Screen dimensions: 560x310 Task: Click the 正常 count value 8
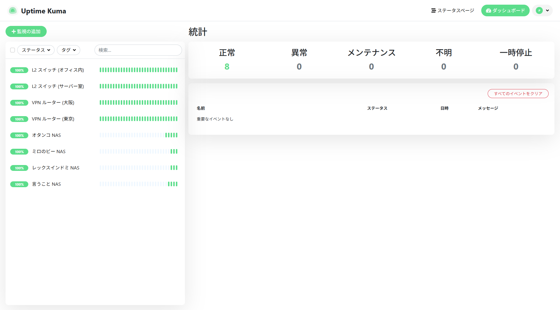pyautogui.click(x=227, y=67)
